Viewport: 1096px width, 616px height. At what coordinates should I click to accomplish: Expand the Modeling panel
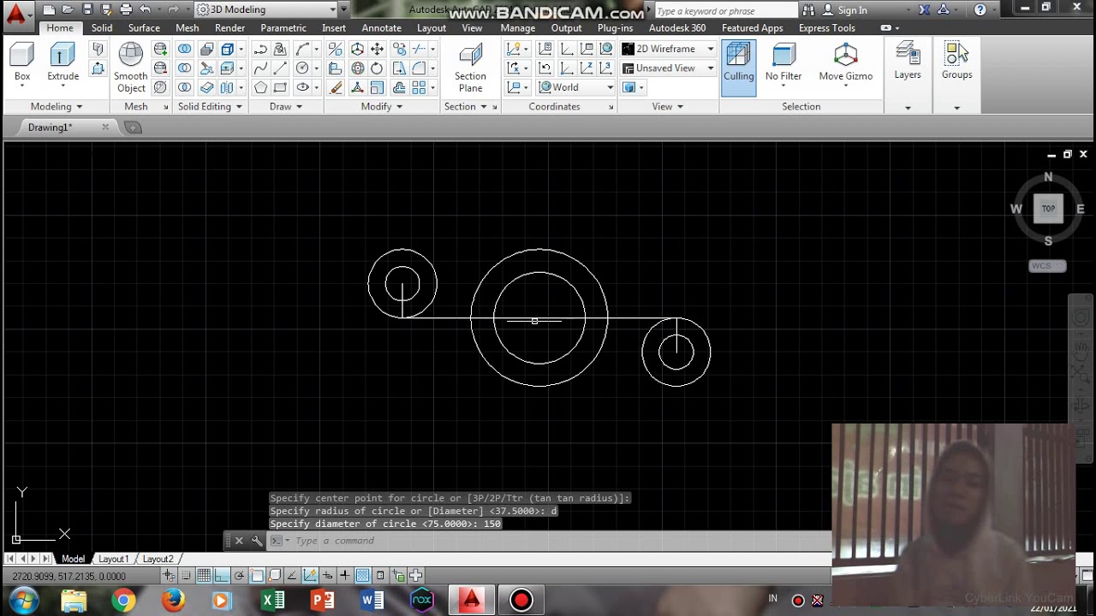(57, 106)
